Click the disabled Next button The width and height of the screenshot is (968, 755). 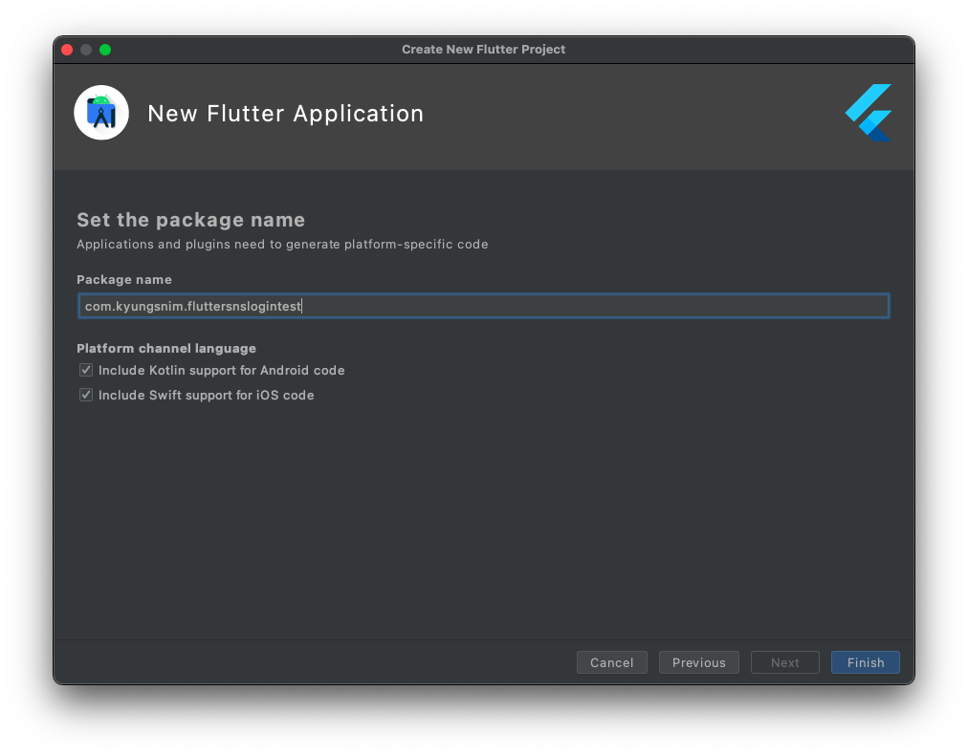[x=784, y=662]
